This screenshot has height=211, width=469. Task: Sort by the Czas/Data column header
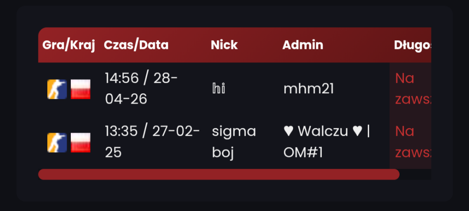pyautogui.click(x=136, y=45)
